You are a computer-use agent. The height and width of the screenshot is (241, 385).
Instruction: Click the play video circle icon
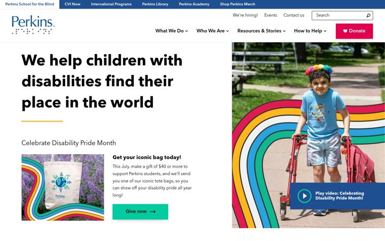pos(304,196)
